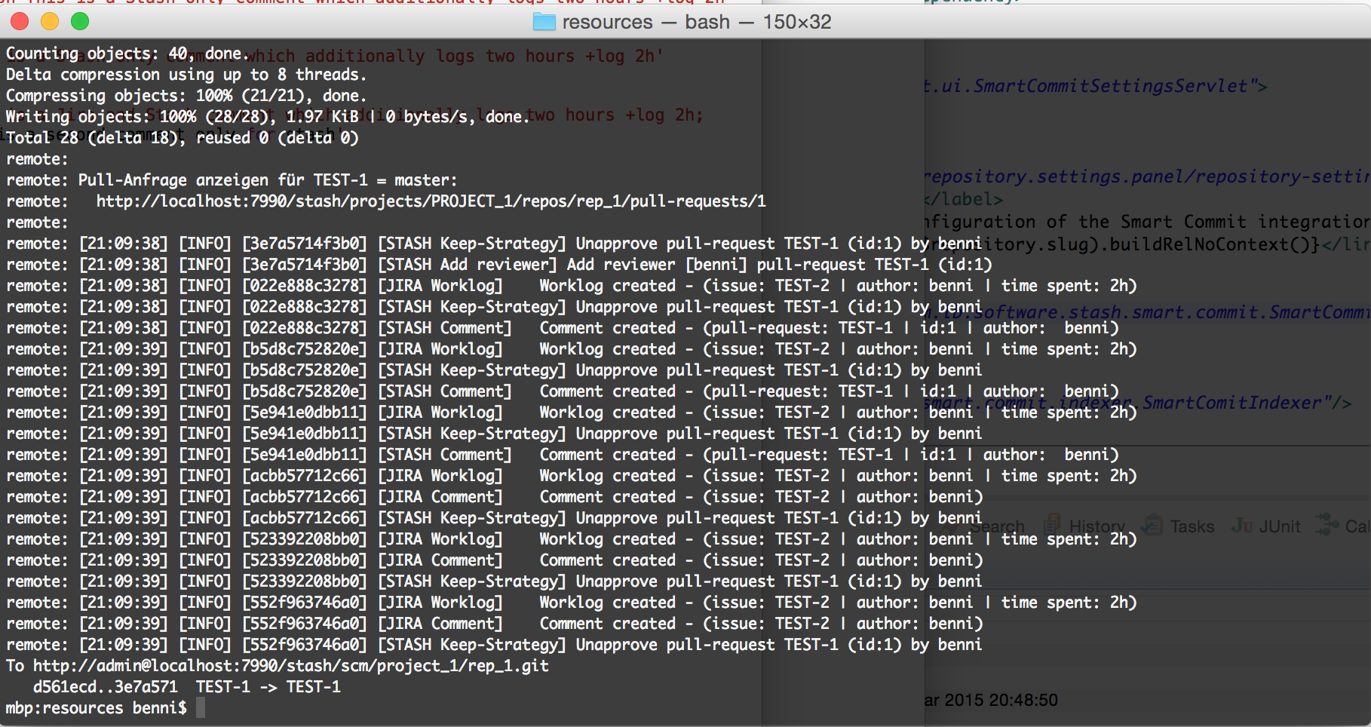Screen dimensions: 1371x727
Task: Click the folder proxy icon in the title bar
Action: [x=544, y=22]
